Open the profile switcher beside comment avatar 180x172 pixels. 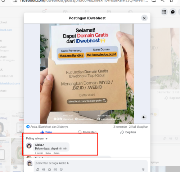tap(32, 165)
